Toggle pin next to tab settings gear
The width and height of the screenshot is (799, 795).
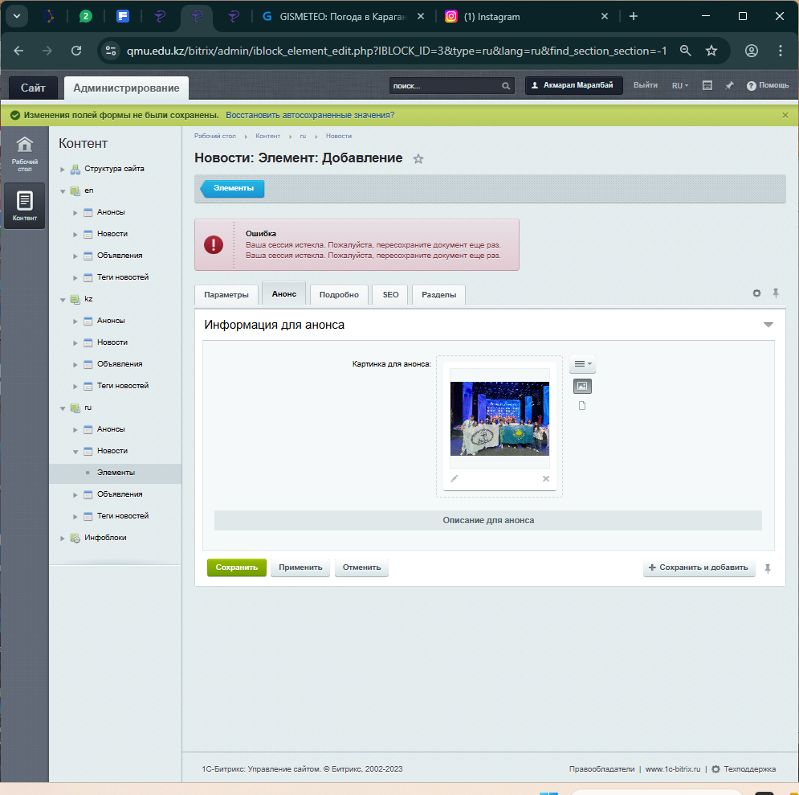(776, 293)
